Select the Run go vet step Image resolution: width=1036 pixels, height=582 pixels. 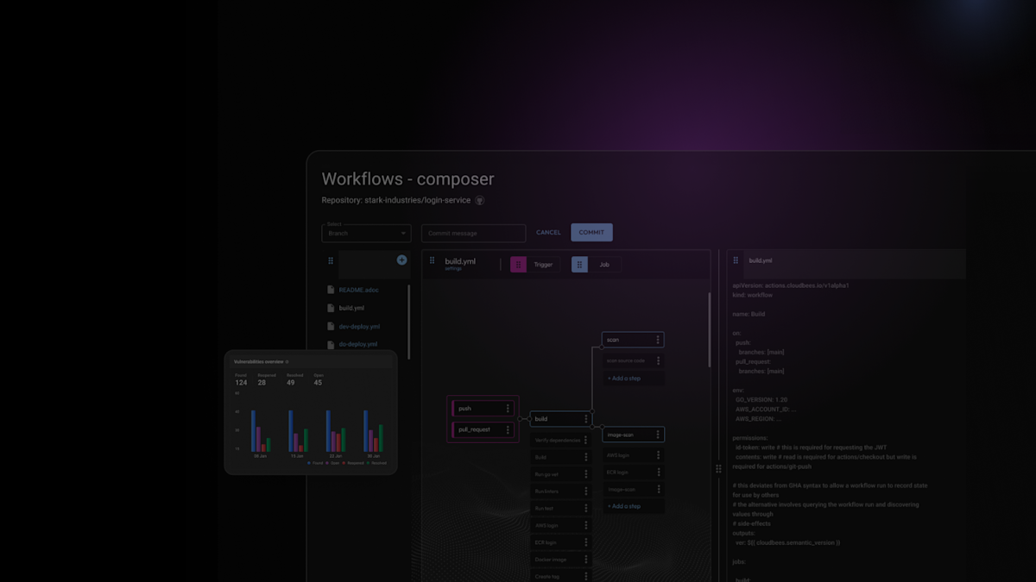point(560,474)
